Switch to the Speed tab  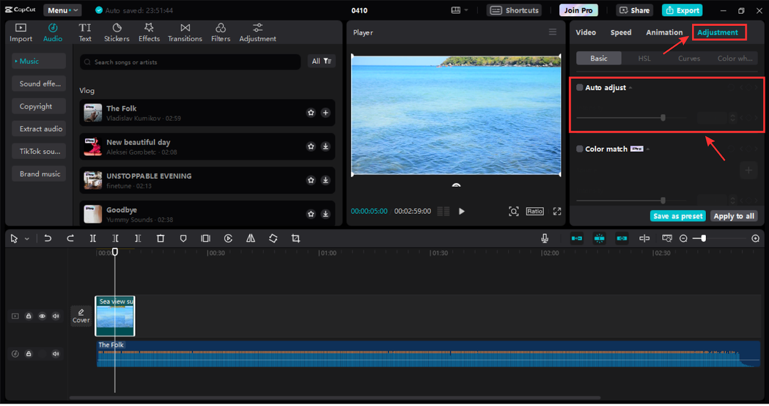[621, 32]
